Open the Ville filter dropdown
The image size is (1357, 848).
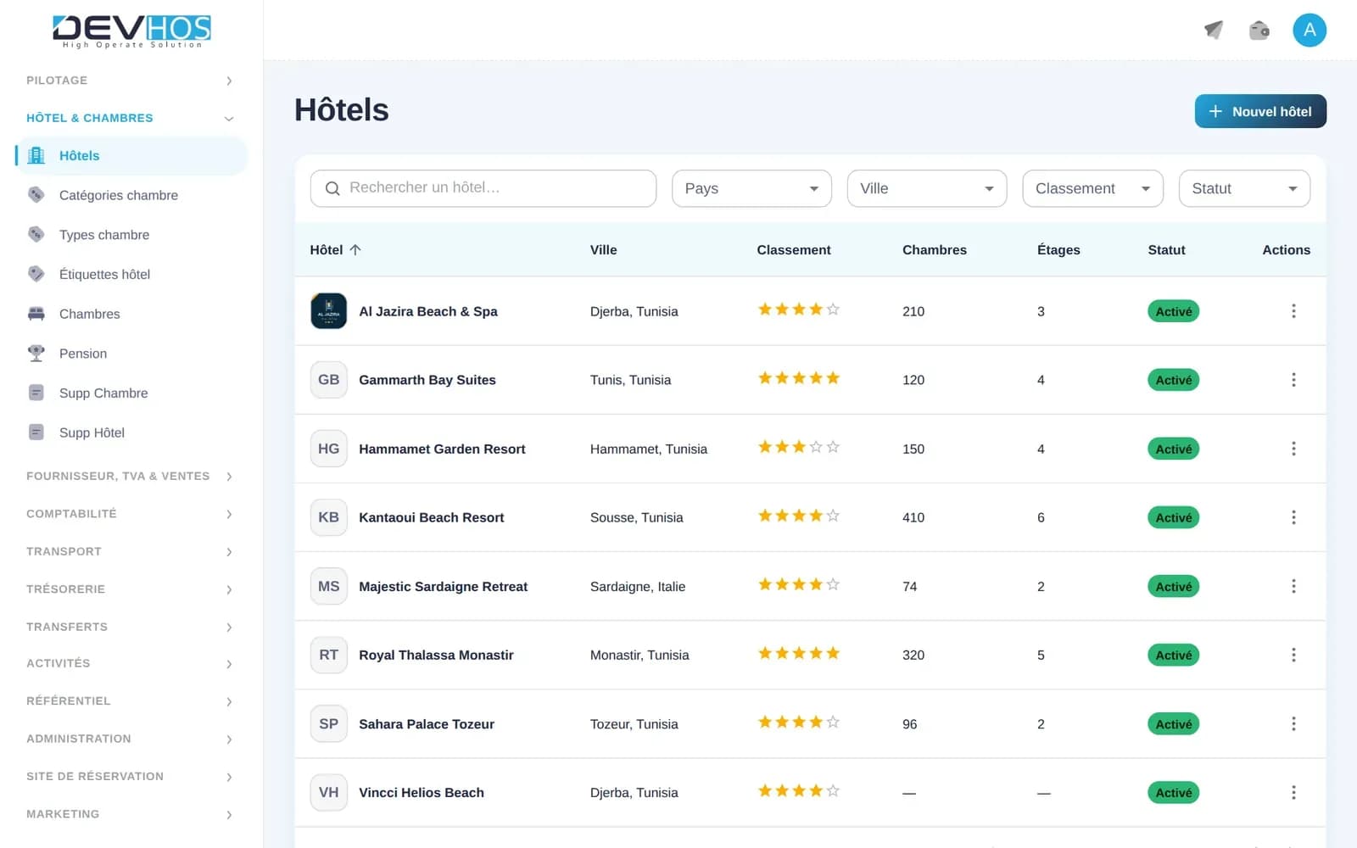[x=927, y=188]
